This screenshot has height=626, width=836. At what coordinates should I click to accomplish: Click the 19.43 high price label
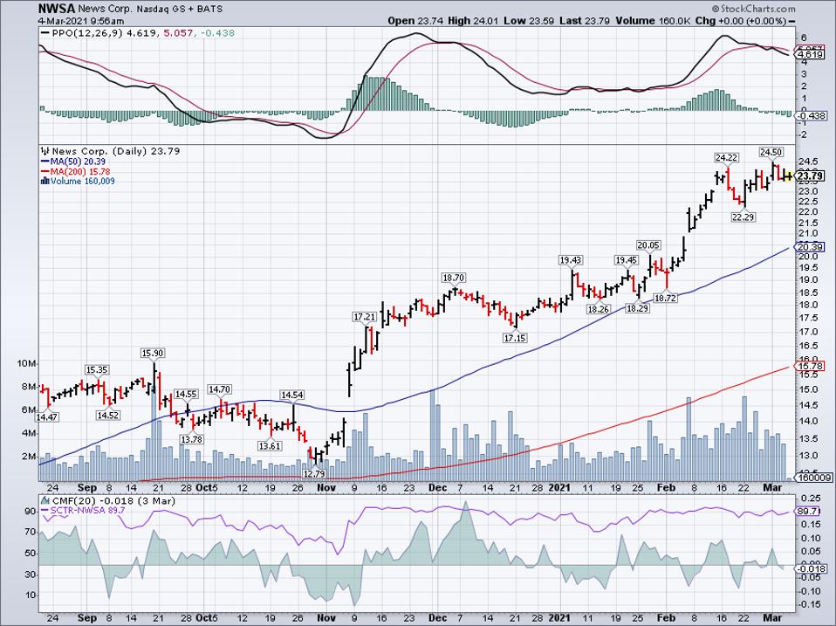point(570,260)
